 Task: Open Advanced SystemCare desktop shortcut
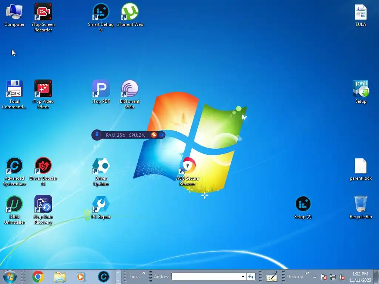click(14, 172)
